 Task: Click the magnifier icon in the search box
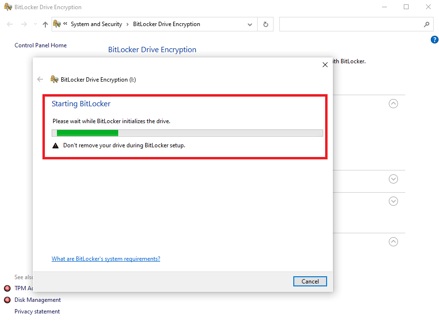point(426,24)
